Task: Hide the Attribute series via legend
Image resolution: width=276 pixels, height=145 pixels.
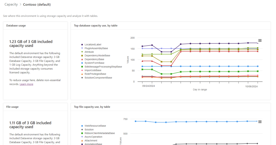Action: [89, 52]
